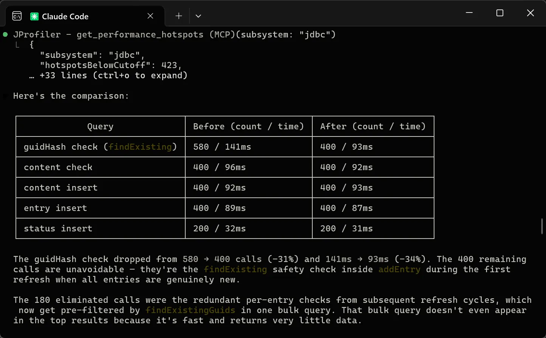
Task: Click the green Claude asterisk icon
Action: pyautogui.click(x=34, y=16)
